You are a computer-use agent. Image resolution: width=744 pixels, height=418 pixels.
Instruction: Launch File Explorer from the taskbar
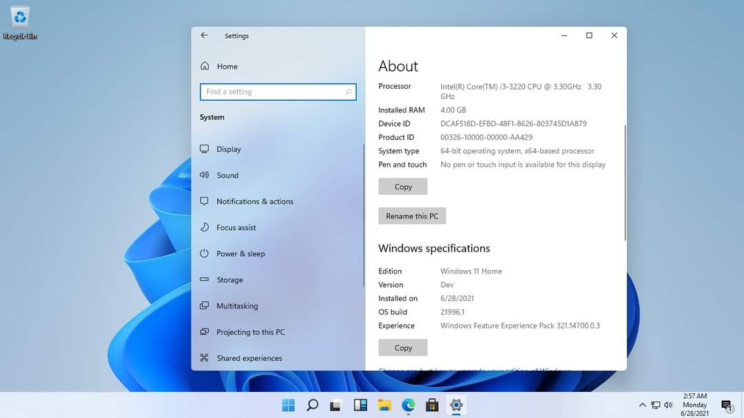(384, 405)
